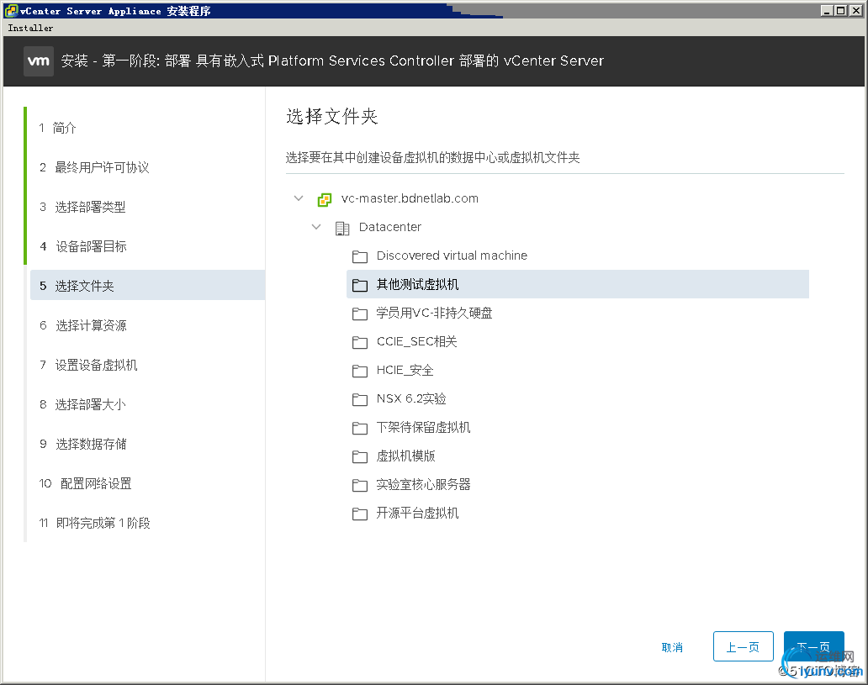Go to step 3 选择部署类型

pyautogui.click(x=82, y=207)
